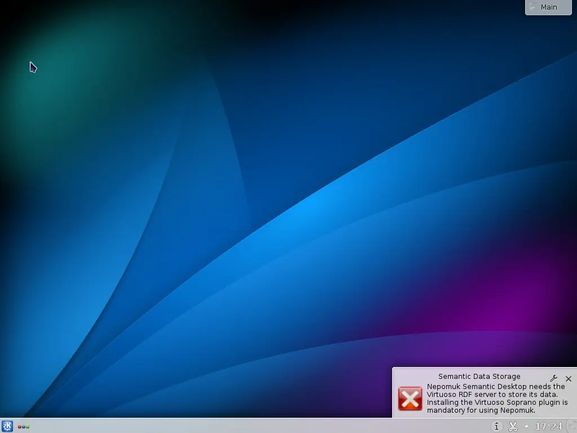This screenshot has height=433, width=577.
Task: Open the Main desktop toolbox button
Action: coord(548,7)
